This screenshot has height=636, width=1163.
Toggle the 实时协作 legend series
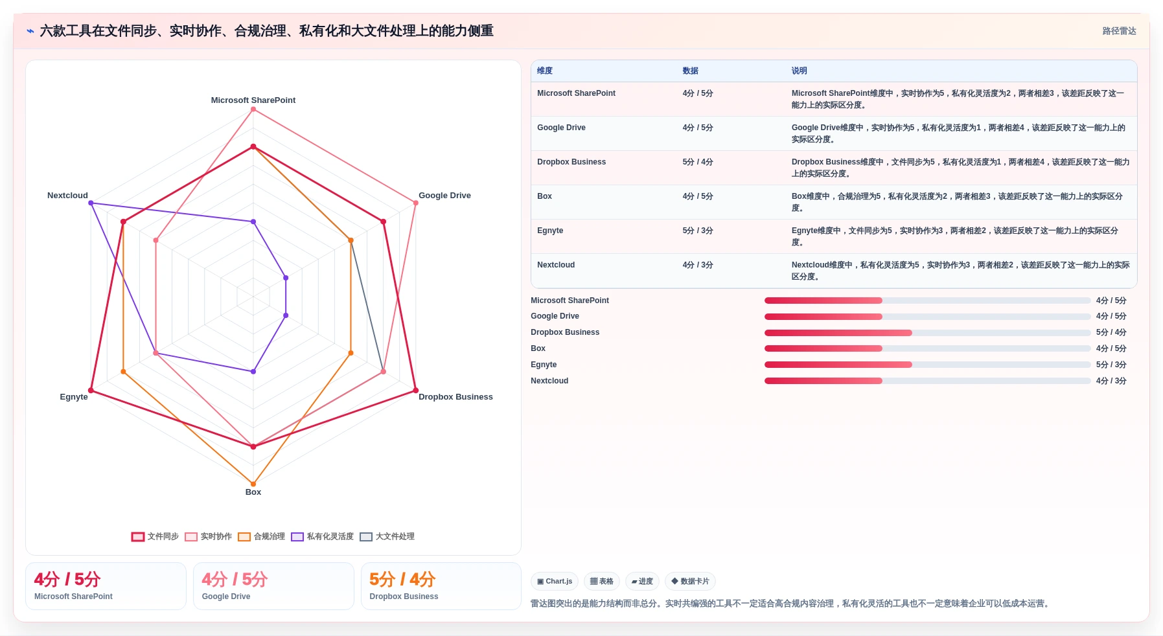(x=208, y=536)
